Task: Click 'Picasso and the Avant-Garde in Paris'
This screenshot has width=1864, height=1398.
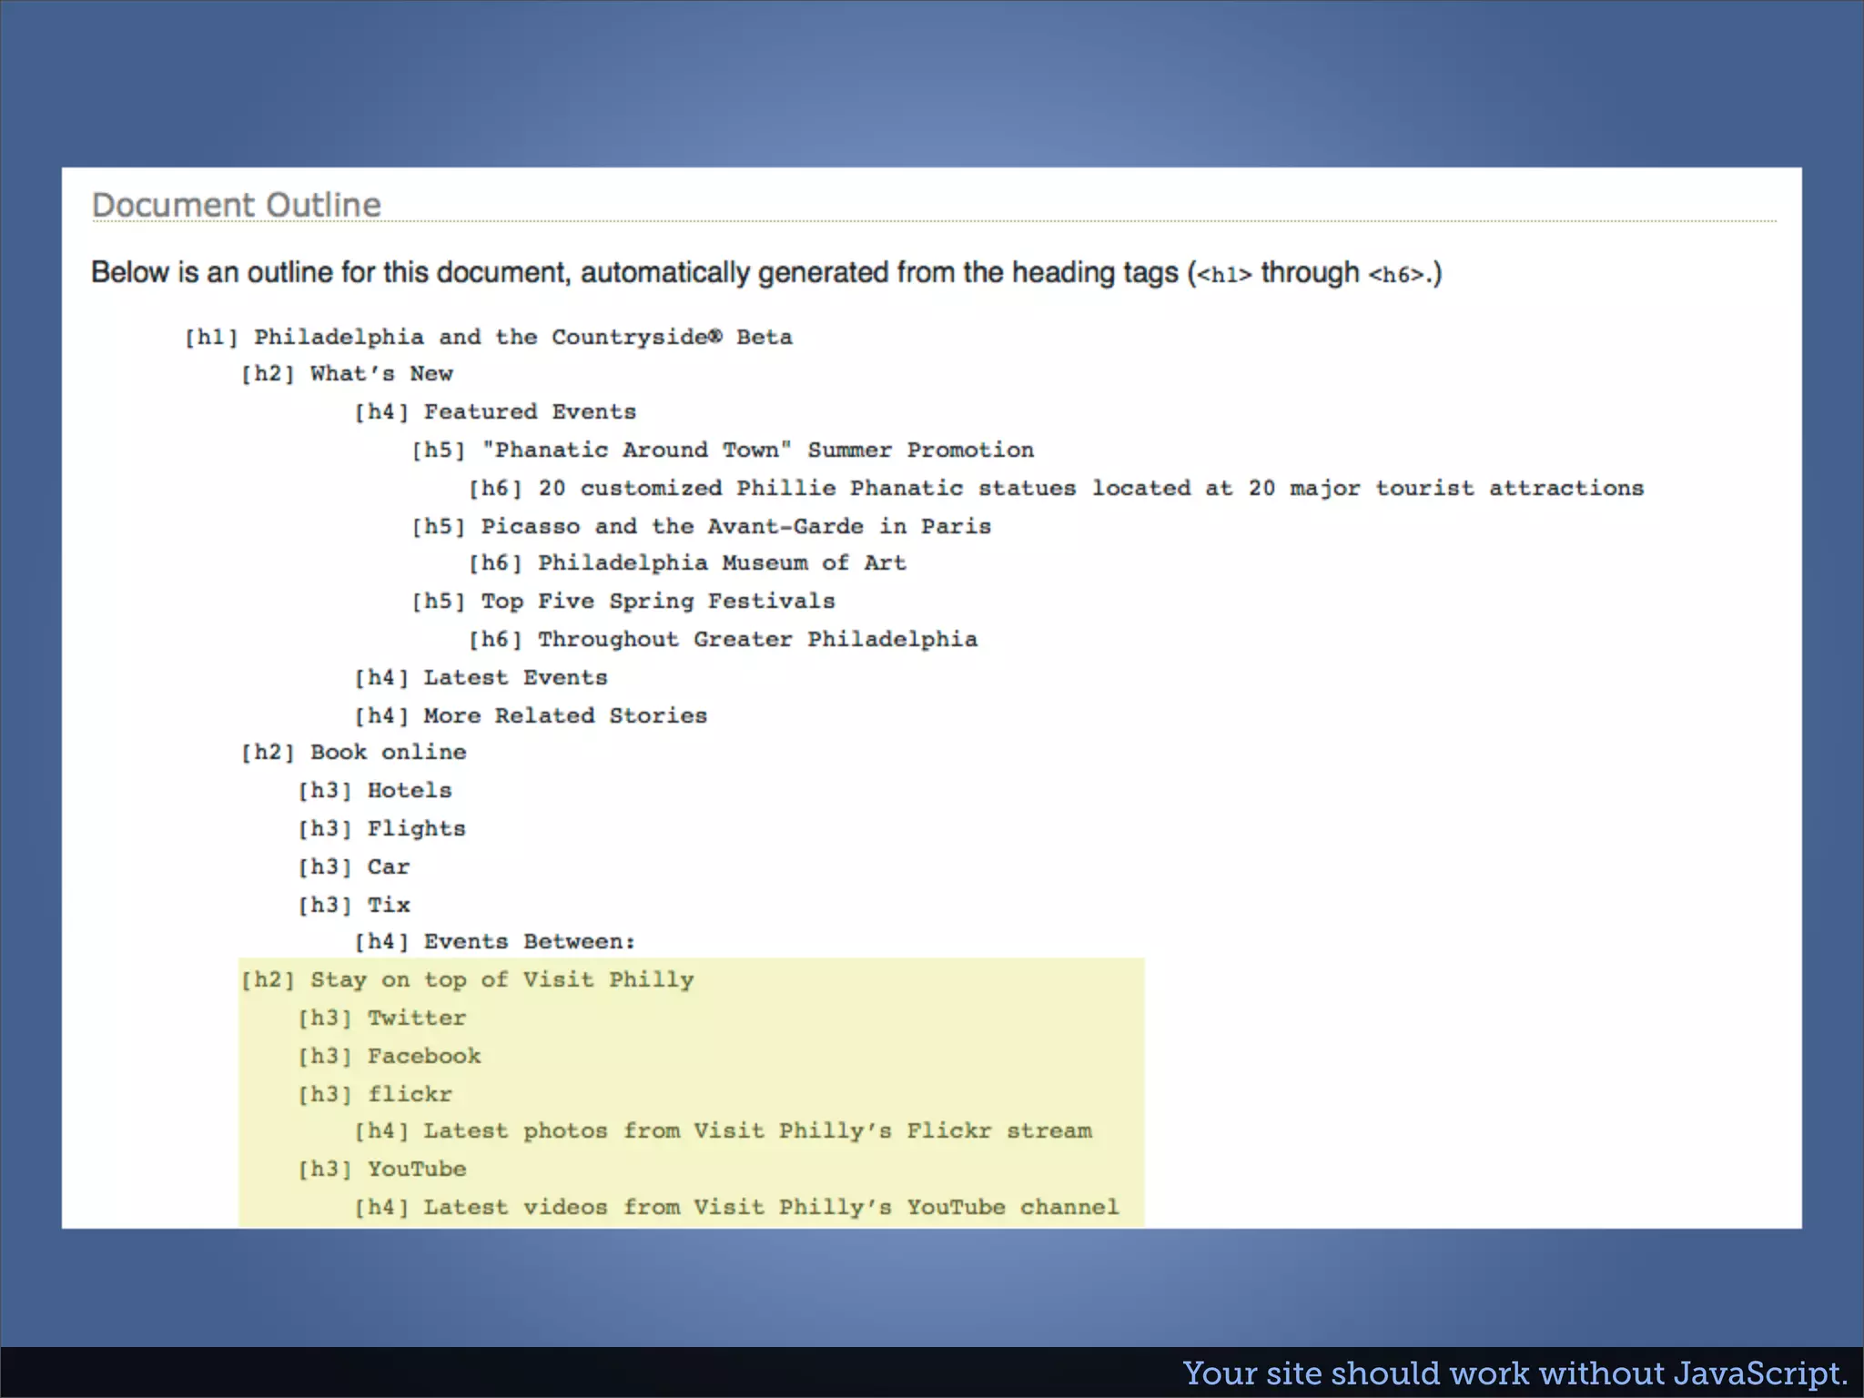Action: [701, 526]
